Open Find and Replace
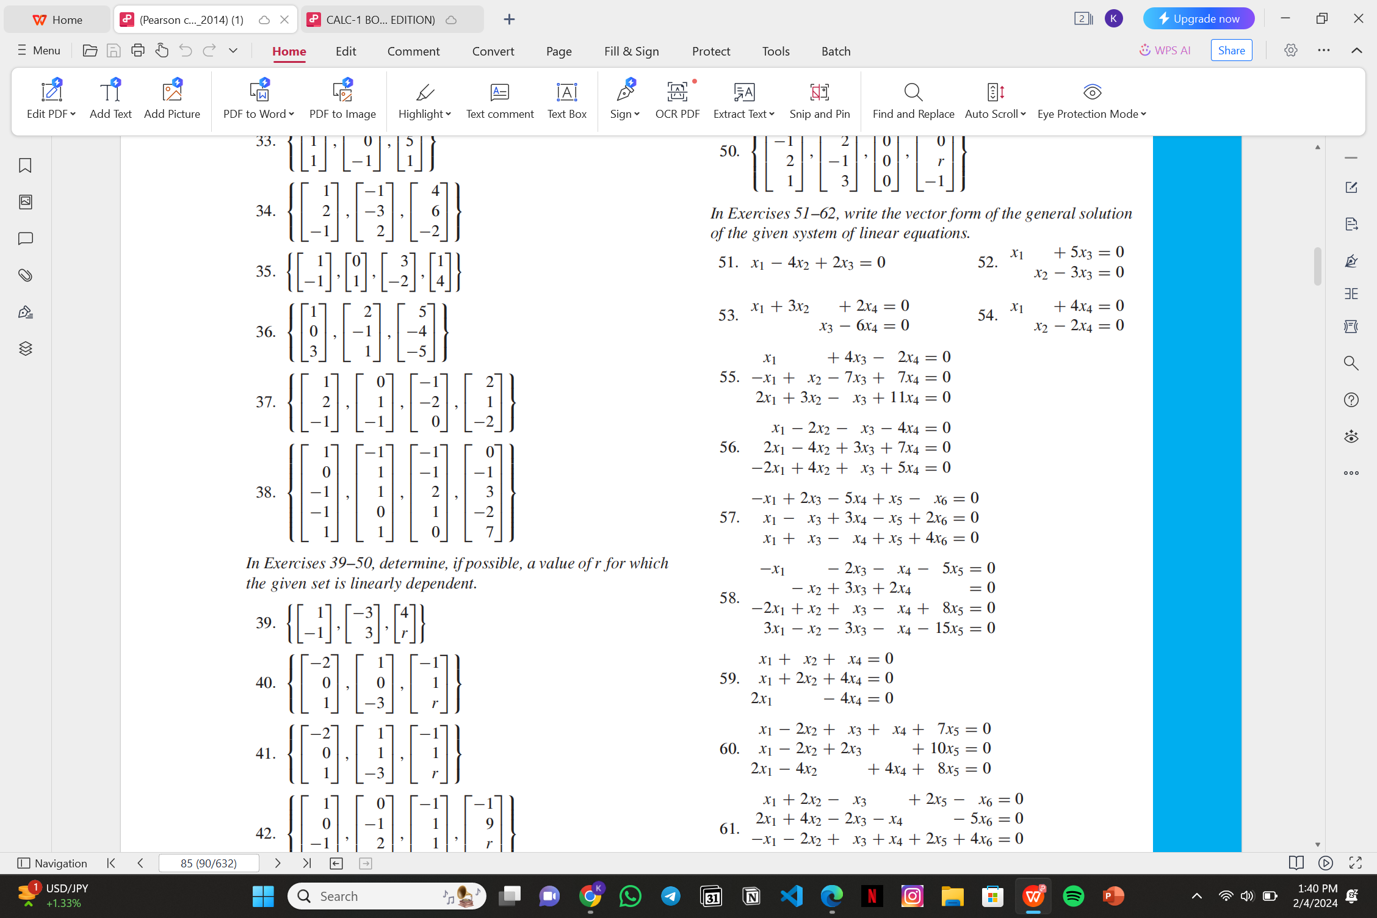 [x=913, y=101]
